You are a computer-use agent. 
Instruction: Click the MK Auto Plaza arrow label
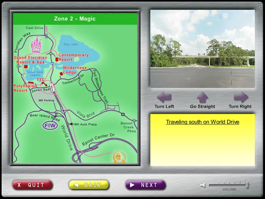(84, 124)
